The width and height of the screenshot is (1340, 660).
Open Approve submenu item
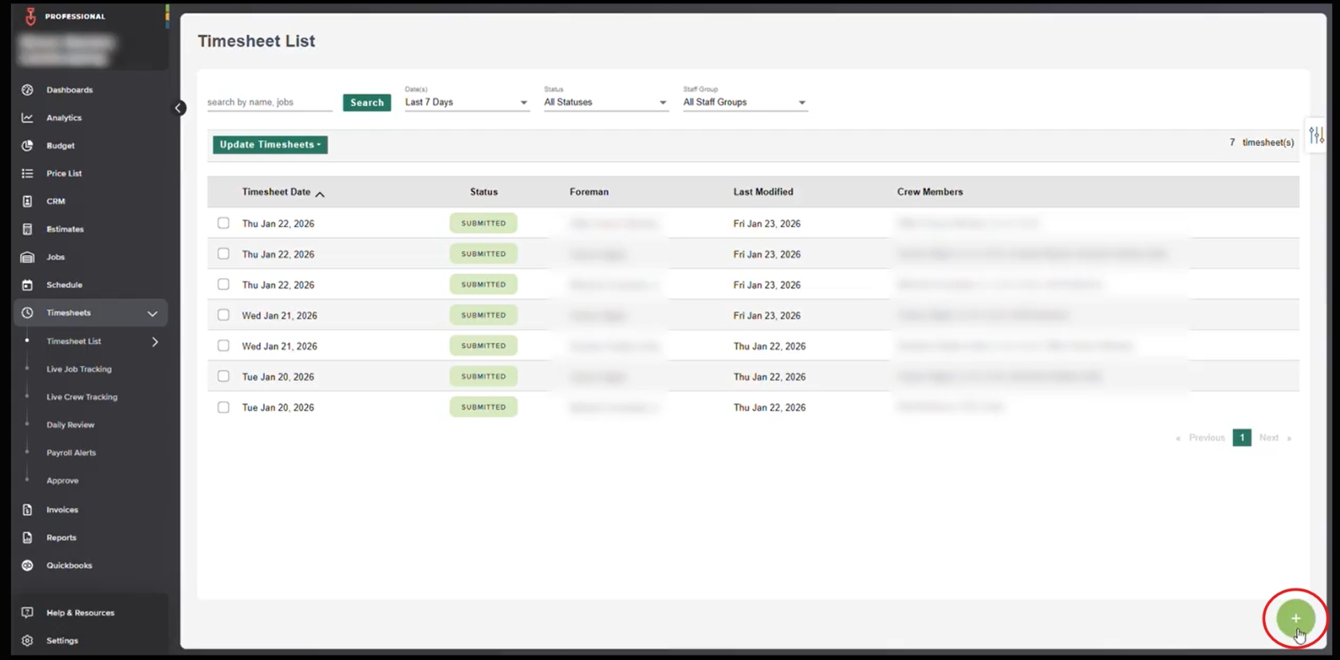coord(62,481)
